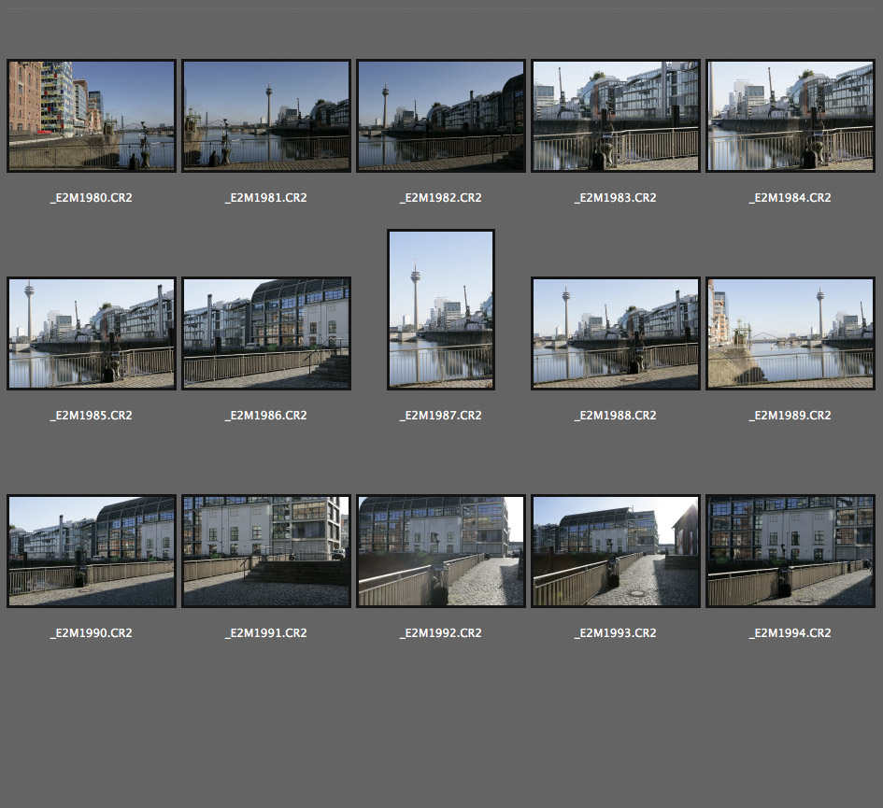The width and height of the screenshot is (883, 808).
Task: Choose the _E2M1988.CR2 thumbnail
Action: tap(616, 333)
